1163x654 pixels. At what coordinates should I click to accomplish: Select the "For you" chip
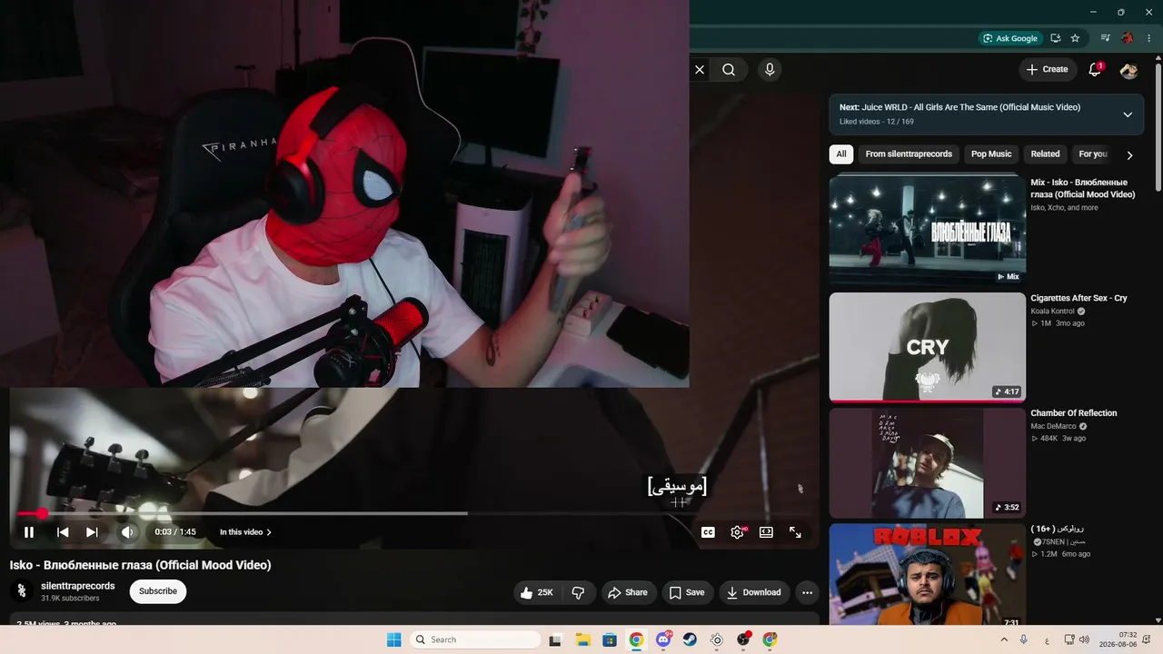click(1093, 154)
